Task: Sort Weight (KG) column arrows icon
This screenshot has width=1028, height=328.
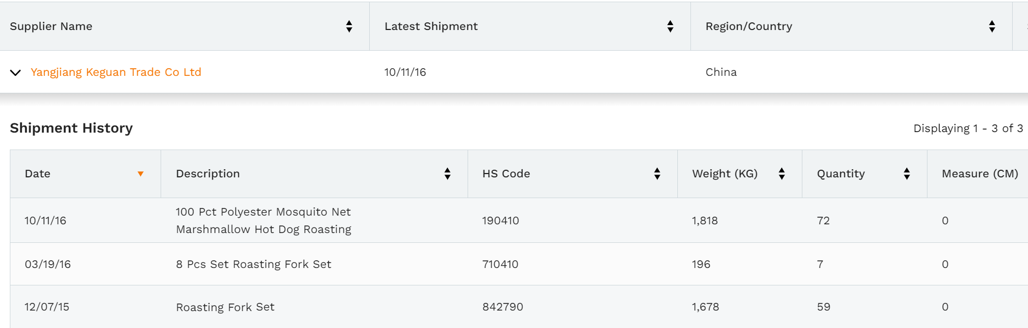Action: click(782, 174)
